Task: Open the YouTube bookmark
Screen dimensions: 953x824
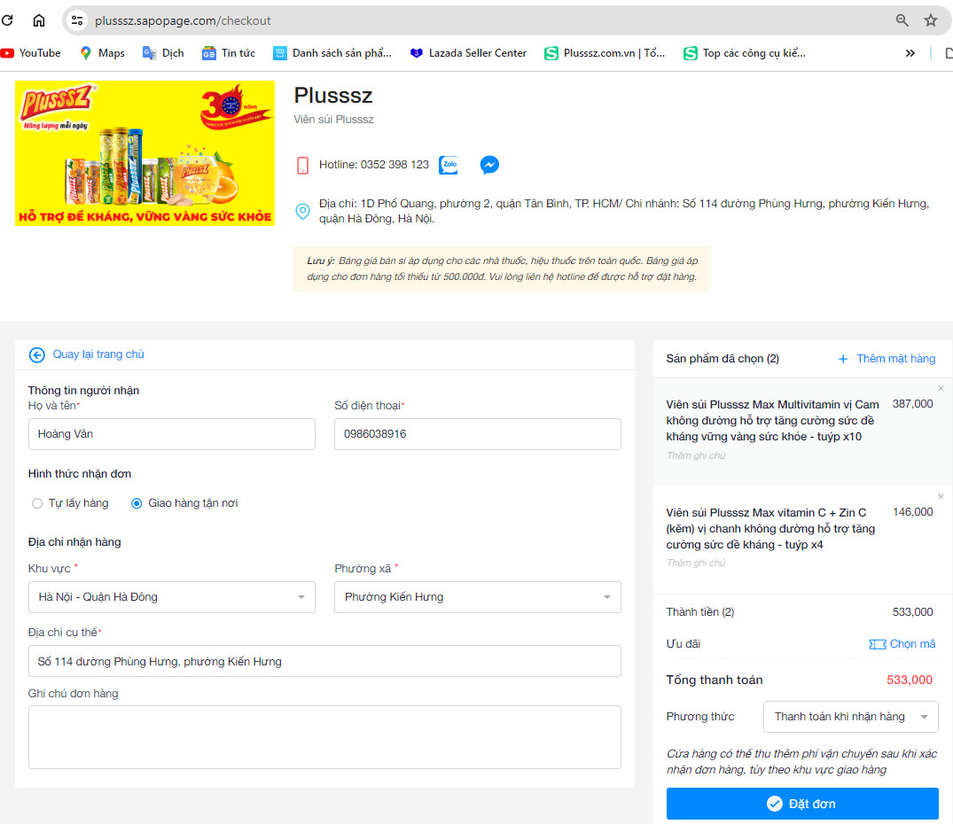Action: (31, 53)
